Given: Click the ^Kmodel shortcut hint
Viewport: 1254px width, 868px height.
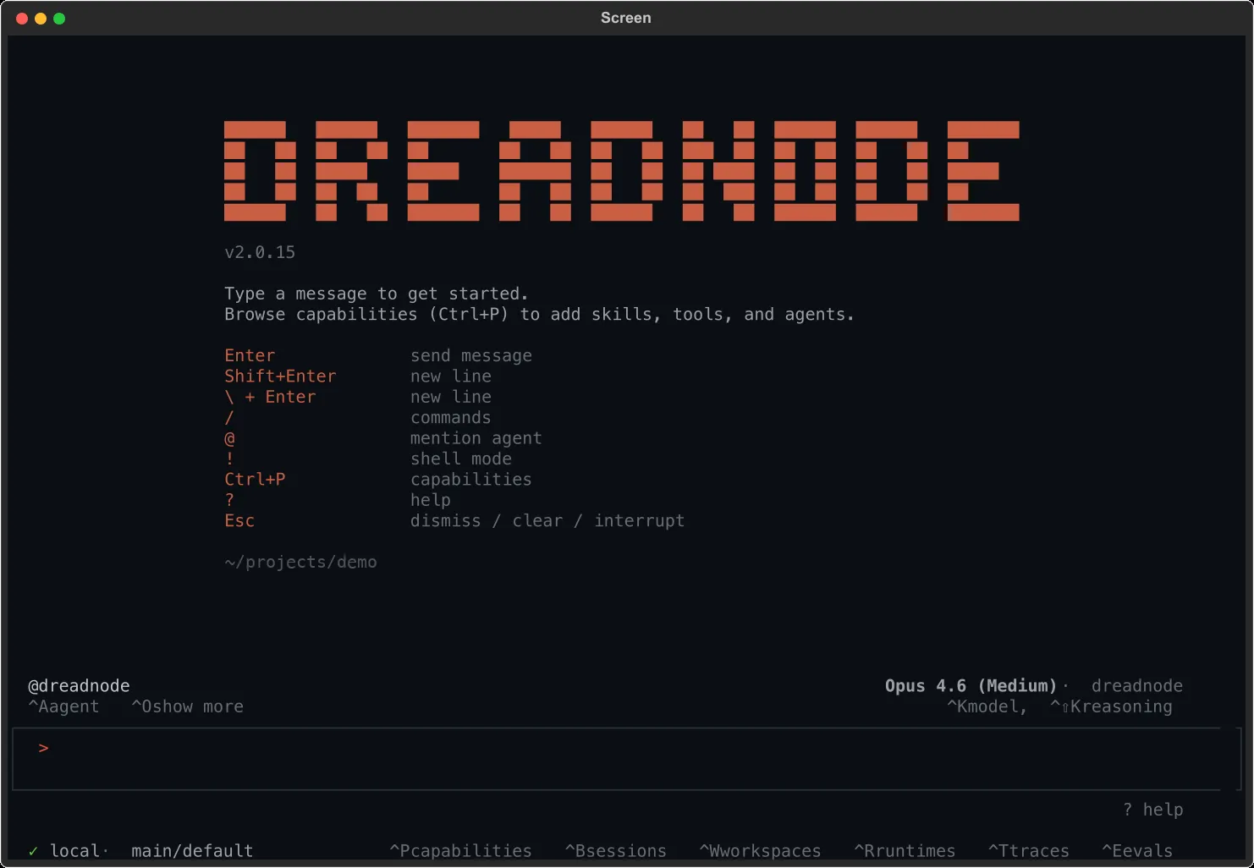Looking at the screenshot, I should 987,706.
